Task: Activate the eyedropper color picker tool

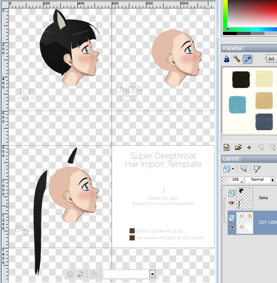Action: [247, 59]
